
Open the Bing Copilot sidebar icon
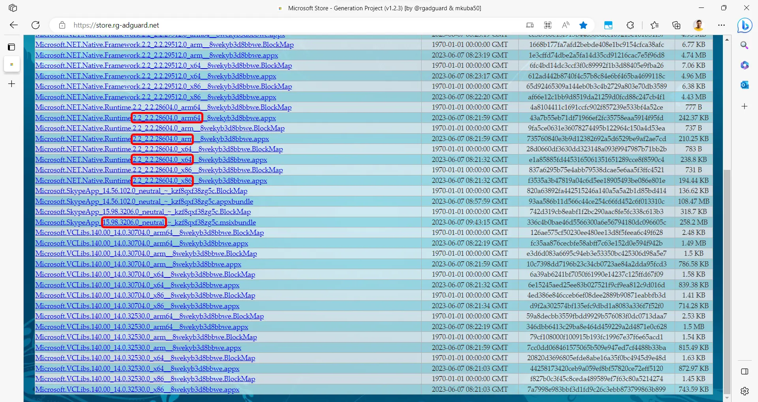(x=745, y=26)
